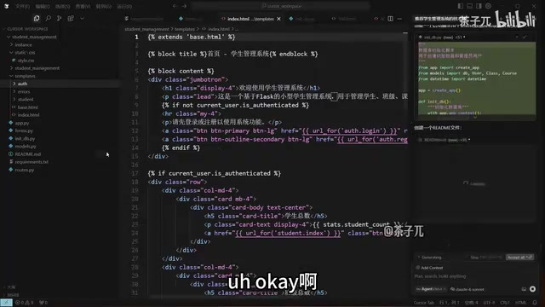Collapse the CURSOR WORKSPACE section
This screenshot has width=545, height=307.
tap(27, 29)
